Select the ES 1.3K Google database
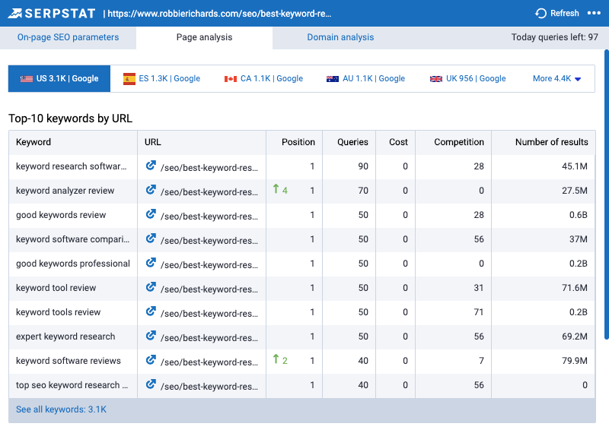 (161, 78)
